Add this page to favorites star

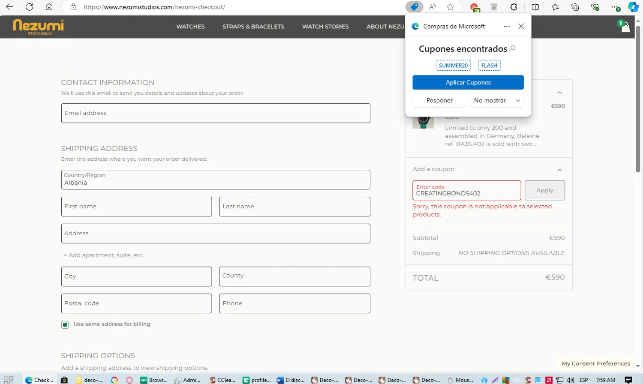[450, 7]
